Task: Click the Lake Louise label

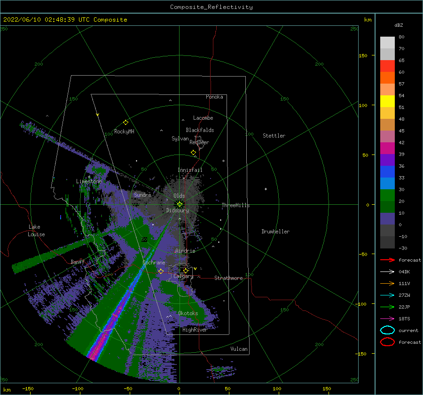Action: tap(36, 231)
